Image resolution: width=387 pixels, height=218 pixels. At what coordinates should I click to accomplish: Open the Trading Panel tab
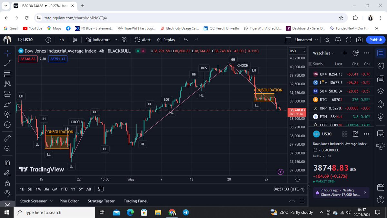(x=135, y=201)
